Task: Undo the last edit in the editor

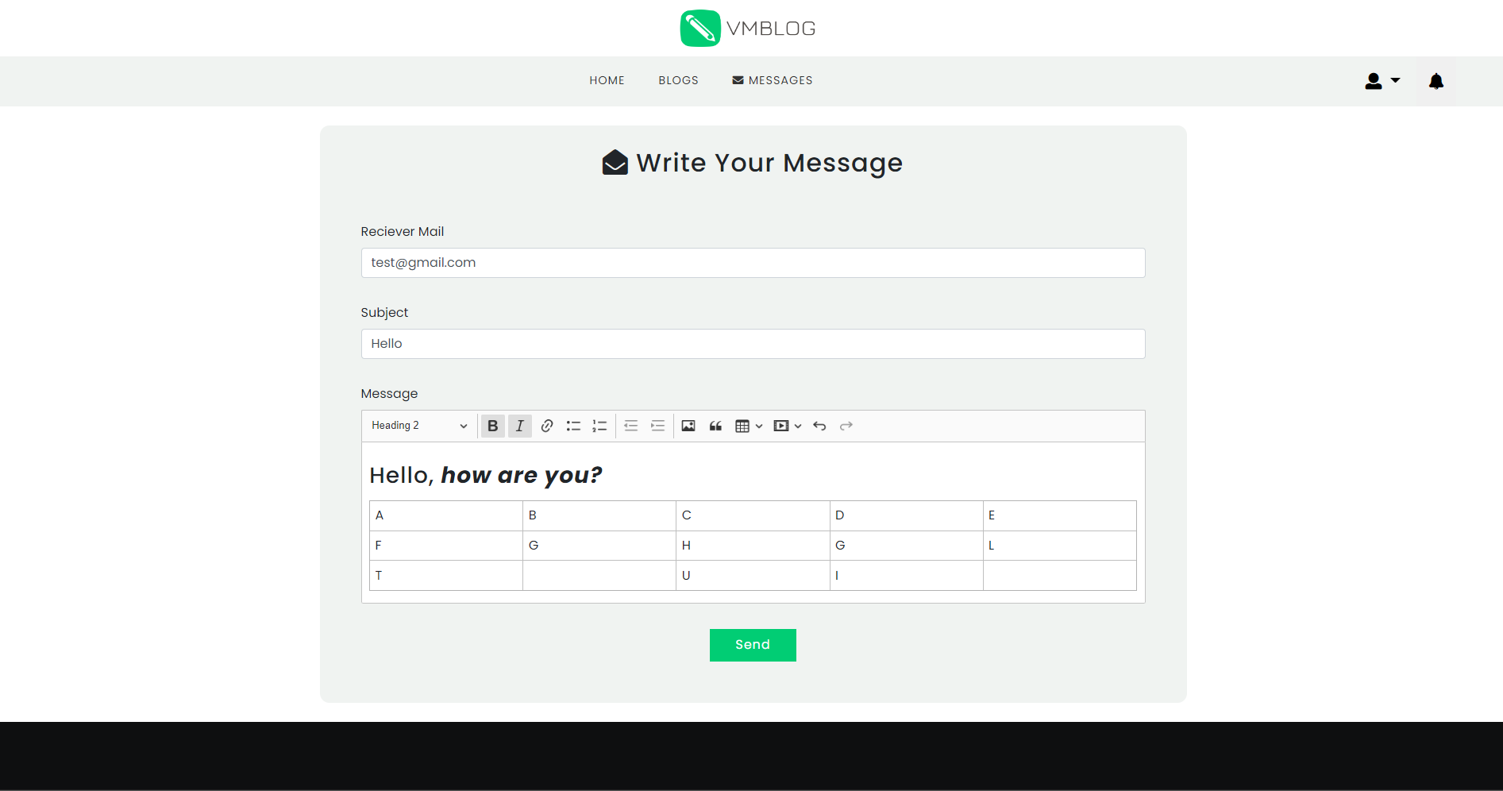Action: (x=819, y=426)
